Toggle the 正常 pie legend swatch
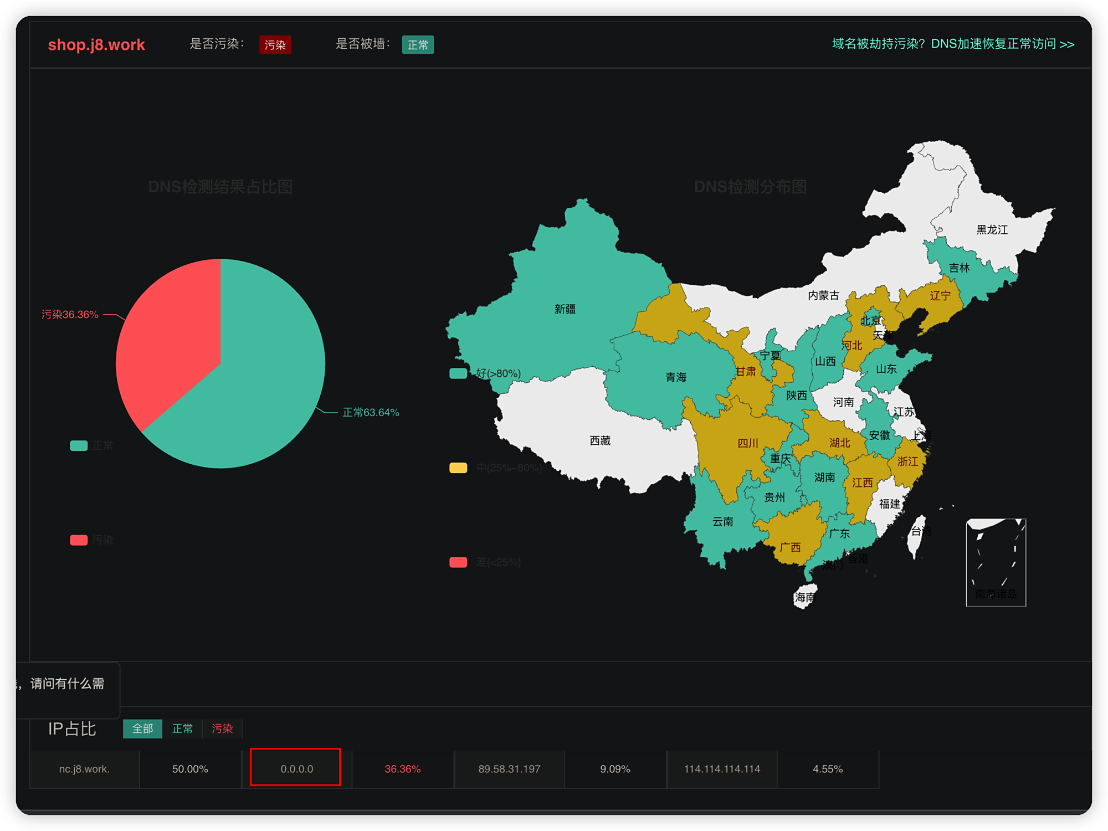 tap(79, 445)
